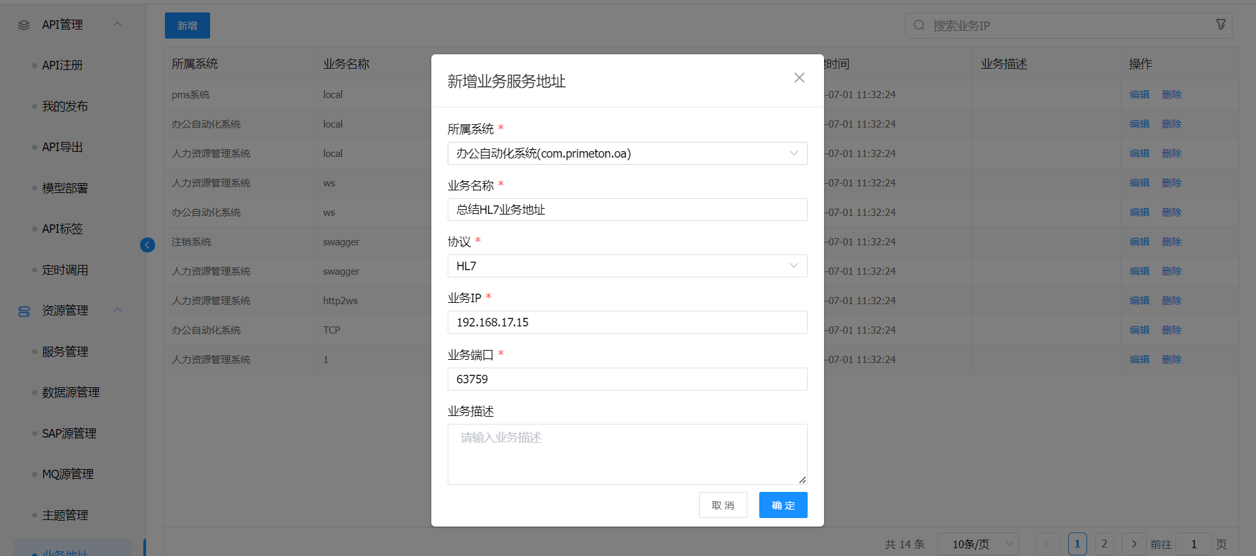Click the filter icon in search box

pyautogui.click(x=1221, y=25)
